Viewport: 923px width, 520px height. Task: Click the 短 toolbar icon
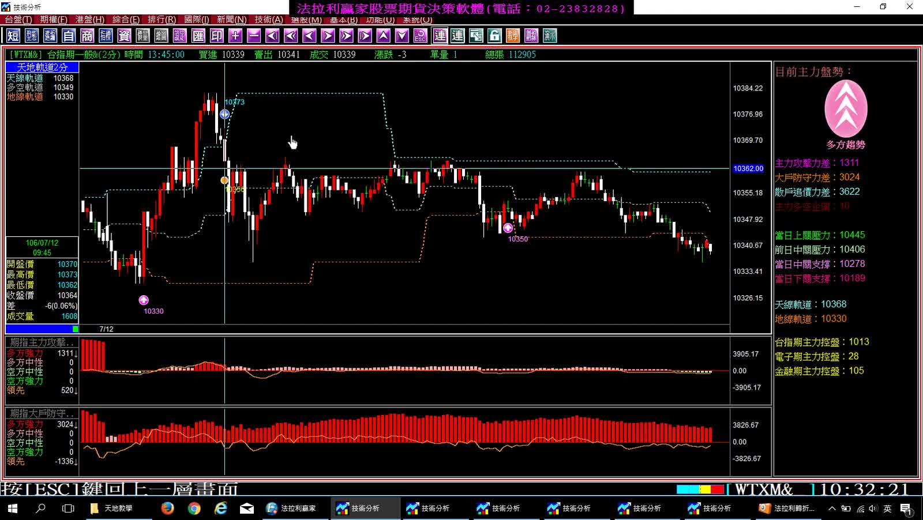point(13,36)
